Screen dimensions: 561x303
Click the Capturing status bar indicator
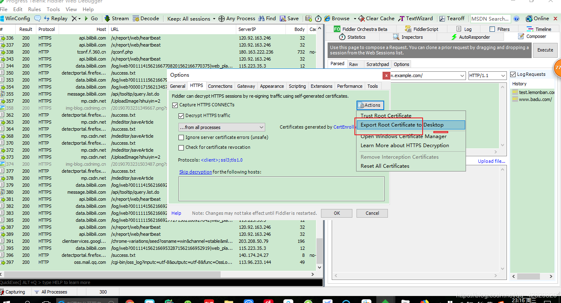click(13, 292)
